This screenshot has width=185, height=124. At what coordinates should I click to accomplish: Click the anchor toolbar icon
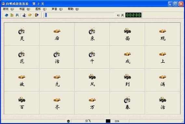coord(24,15)
